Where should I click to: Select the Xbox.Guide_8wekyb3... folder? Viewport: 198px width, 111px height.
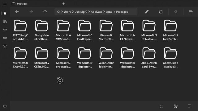pos(170,58)
